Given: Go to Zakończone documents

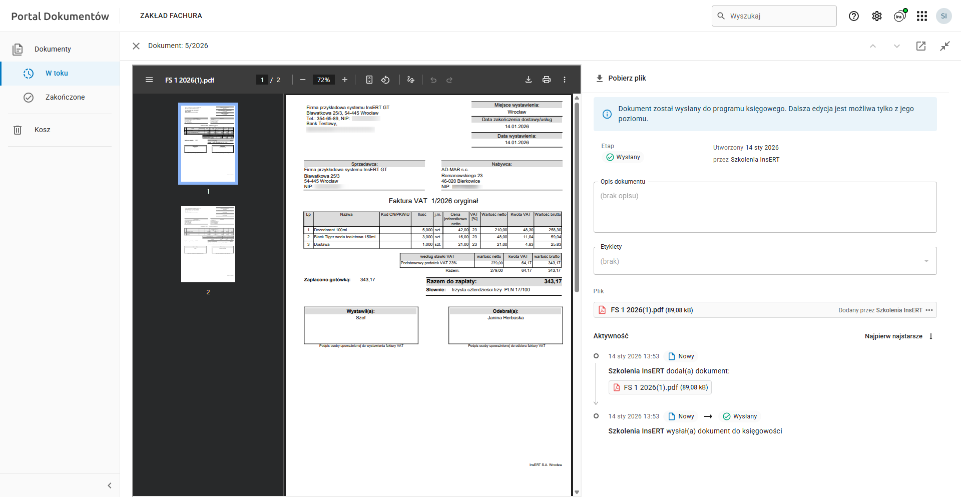Looking at the screenshot, I should [65, 97].
